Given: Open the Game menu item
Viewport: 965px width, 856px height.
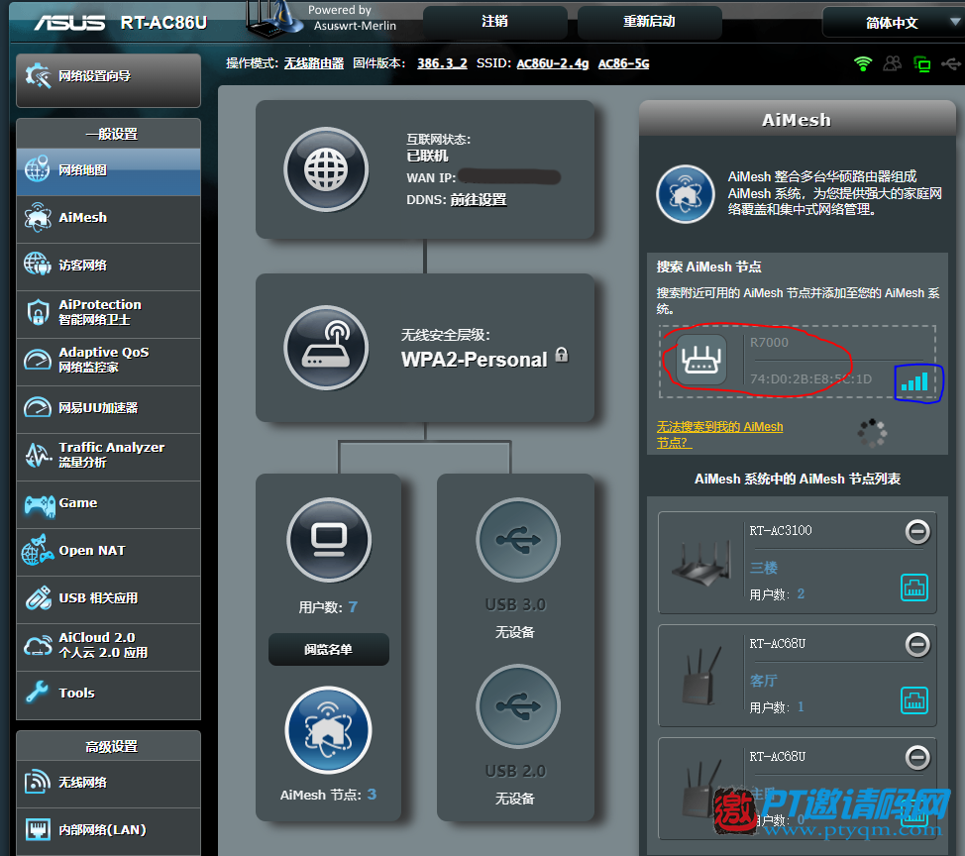Looking at the screenshot, I should click(108, 503).
